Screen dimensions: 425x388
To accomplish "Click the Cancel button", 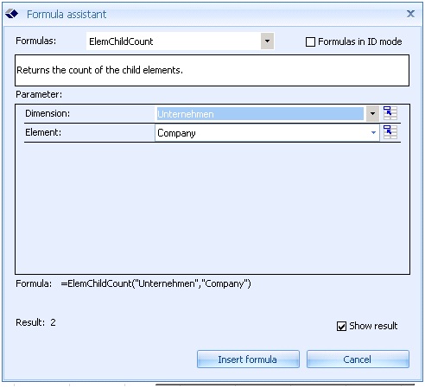I will point(358,359).
